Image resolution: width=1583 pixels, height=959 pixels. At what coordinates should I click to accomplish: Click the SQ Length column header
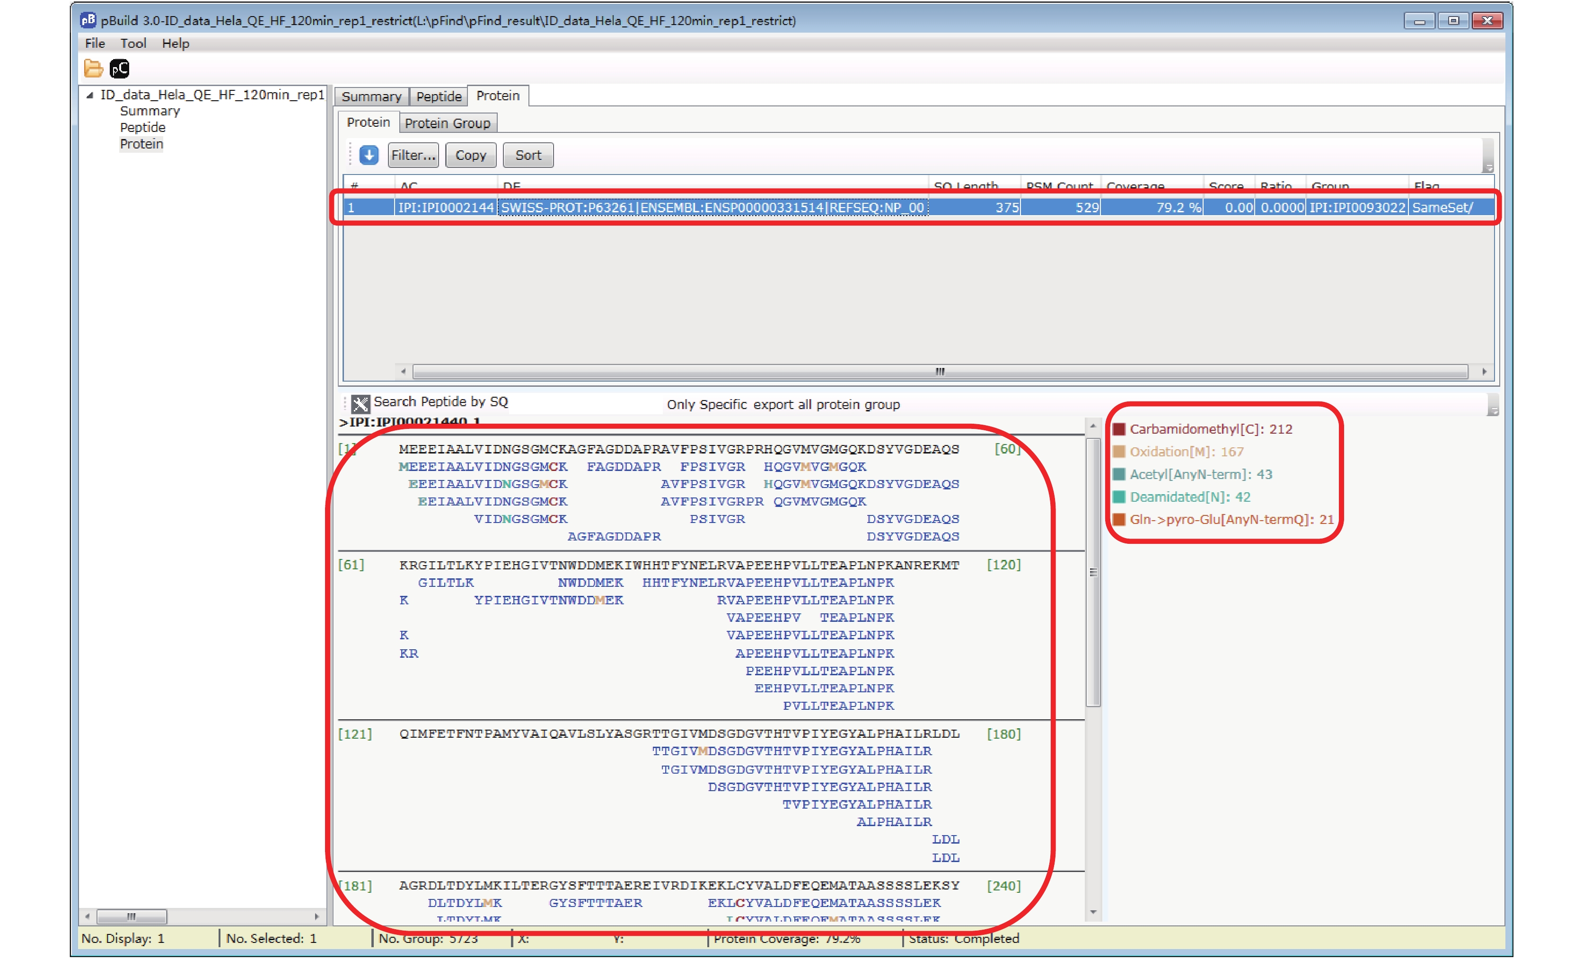(974, 186)
